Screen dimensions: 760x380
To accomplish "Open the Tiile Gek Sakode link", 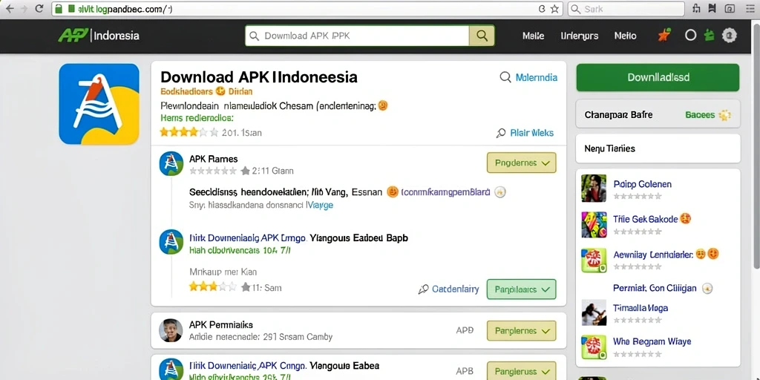I will 645,219.
